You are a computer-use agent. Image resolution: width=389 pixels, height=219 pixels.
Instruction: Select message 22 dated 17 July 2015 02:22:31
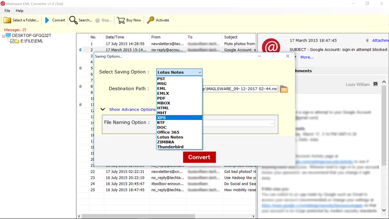tap(167, 172)
